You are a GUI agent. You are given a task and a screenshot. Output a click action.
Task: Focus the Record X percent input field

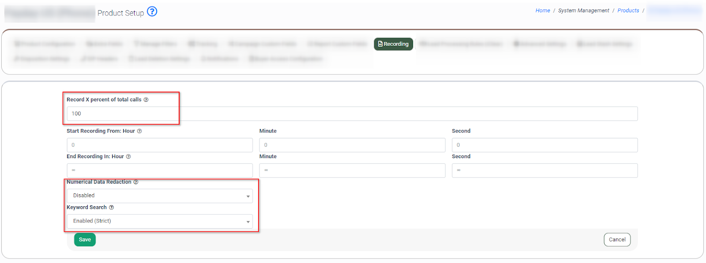352,114
